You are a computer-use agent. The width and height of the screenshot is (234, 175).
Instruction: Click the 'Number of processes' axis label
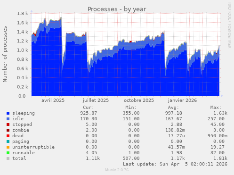(5, 54)
